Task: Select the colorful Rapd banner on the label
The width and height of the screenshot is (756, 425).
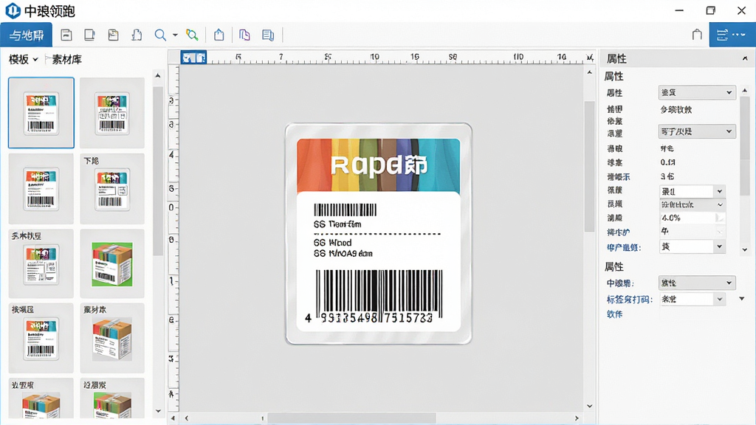Action: (x=379, y=165)
